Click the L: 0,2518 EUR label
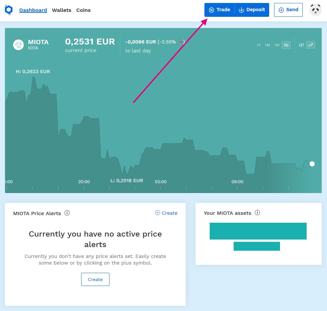327x311 pixels. click(127, 181)
